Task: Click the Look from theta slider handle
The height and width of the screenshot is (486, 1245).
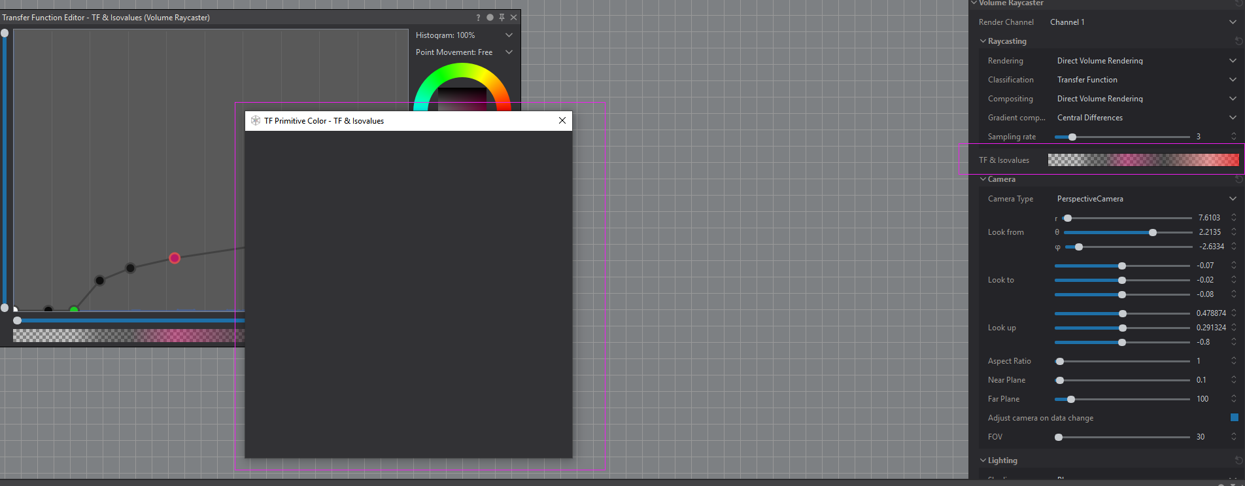Action: click(1153, 232)
